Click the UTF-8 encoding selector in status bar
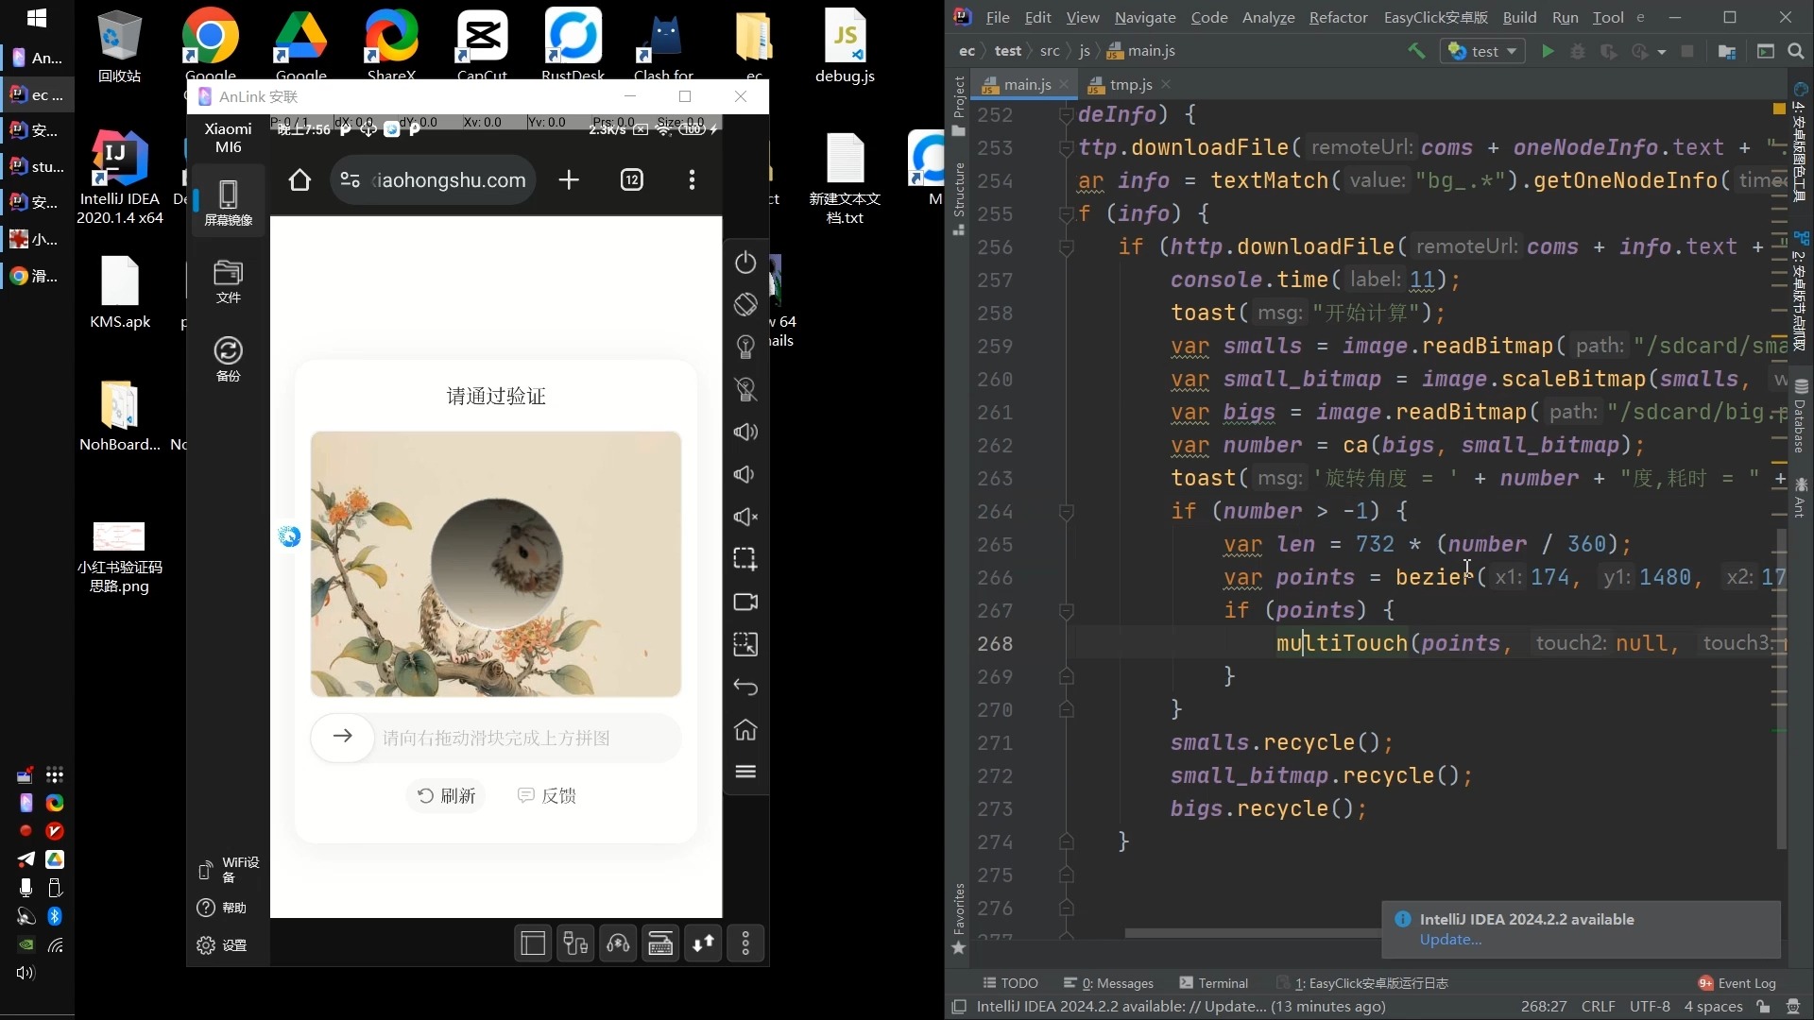Viewport: 1814px width, 1020px height. click(x=1650, y=1007)
